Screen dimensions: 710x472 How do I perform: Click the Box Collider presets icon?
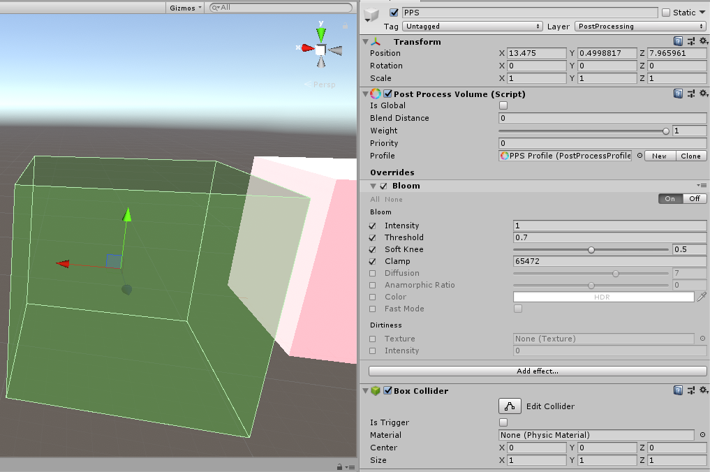(x=692, y=390)
